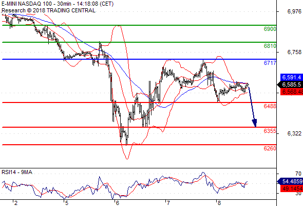This screenshot has height=206, width=303.
Task: Click date label 2 on time axis
Action: point(16,203)
